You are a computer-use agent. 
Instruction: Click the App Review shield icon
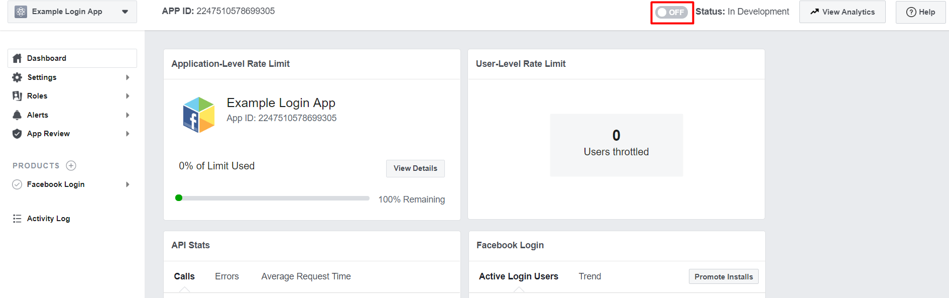(x=17, y=134)
